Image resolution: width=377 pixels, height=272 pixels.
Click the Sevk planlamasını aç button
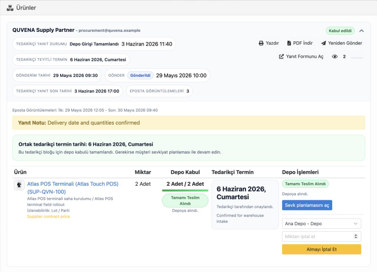coord(307,205)
